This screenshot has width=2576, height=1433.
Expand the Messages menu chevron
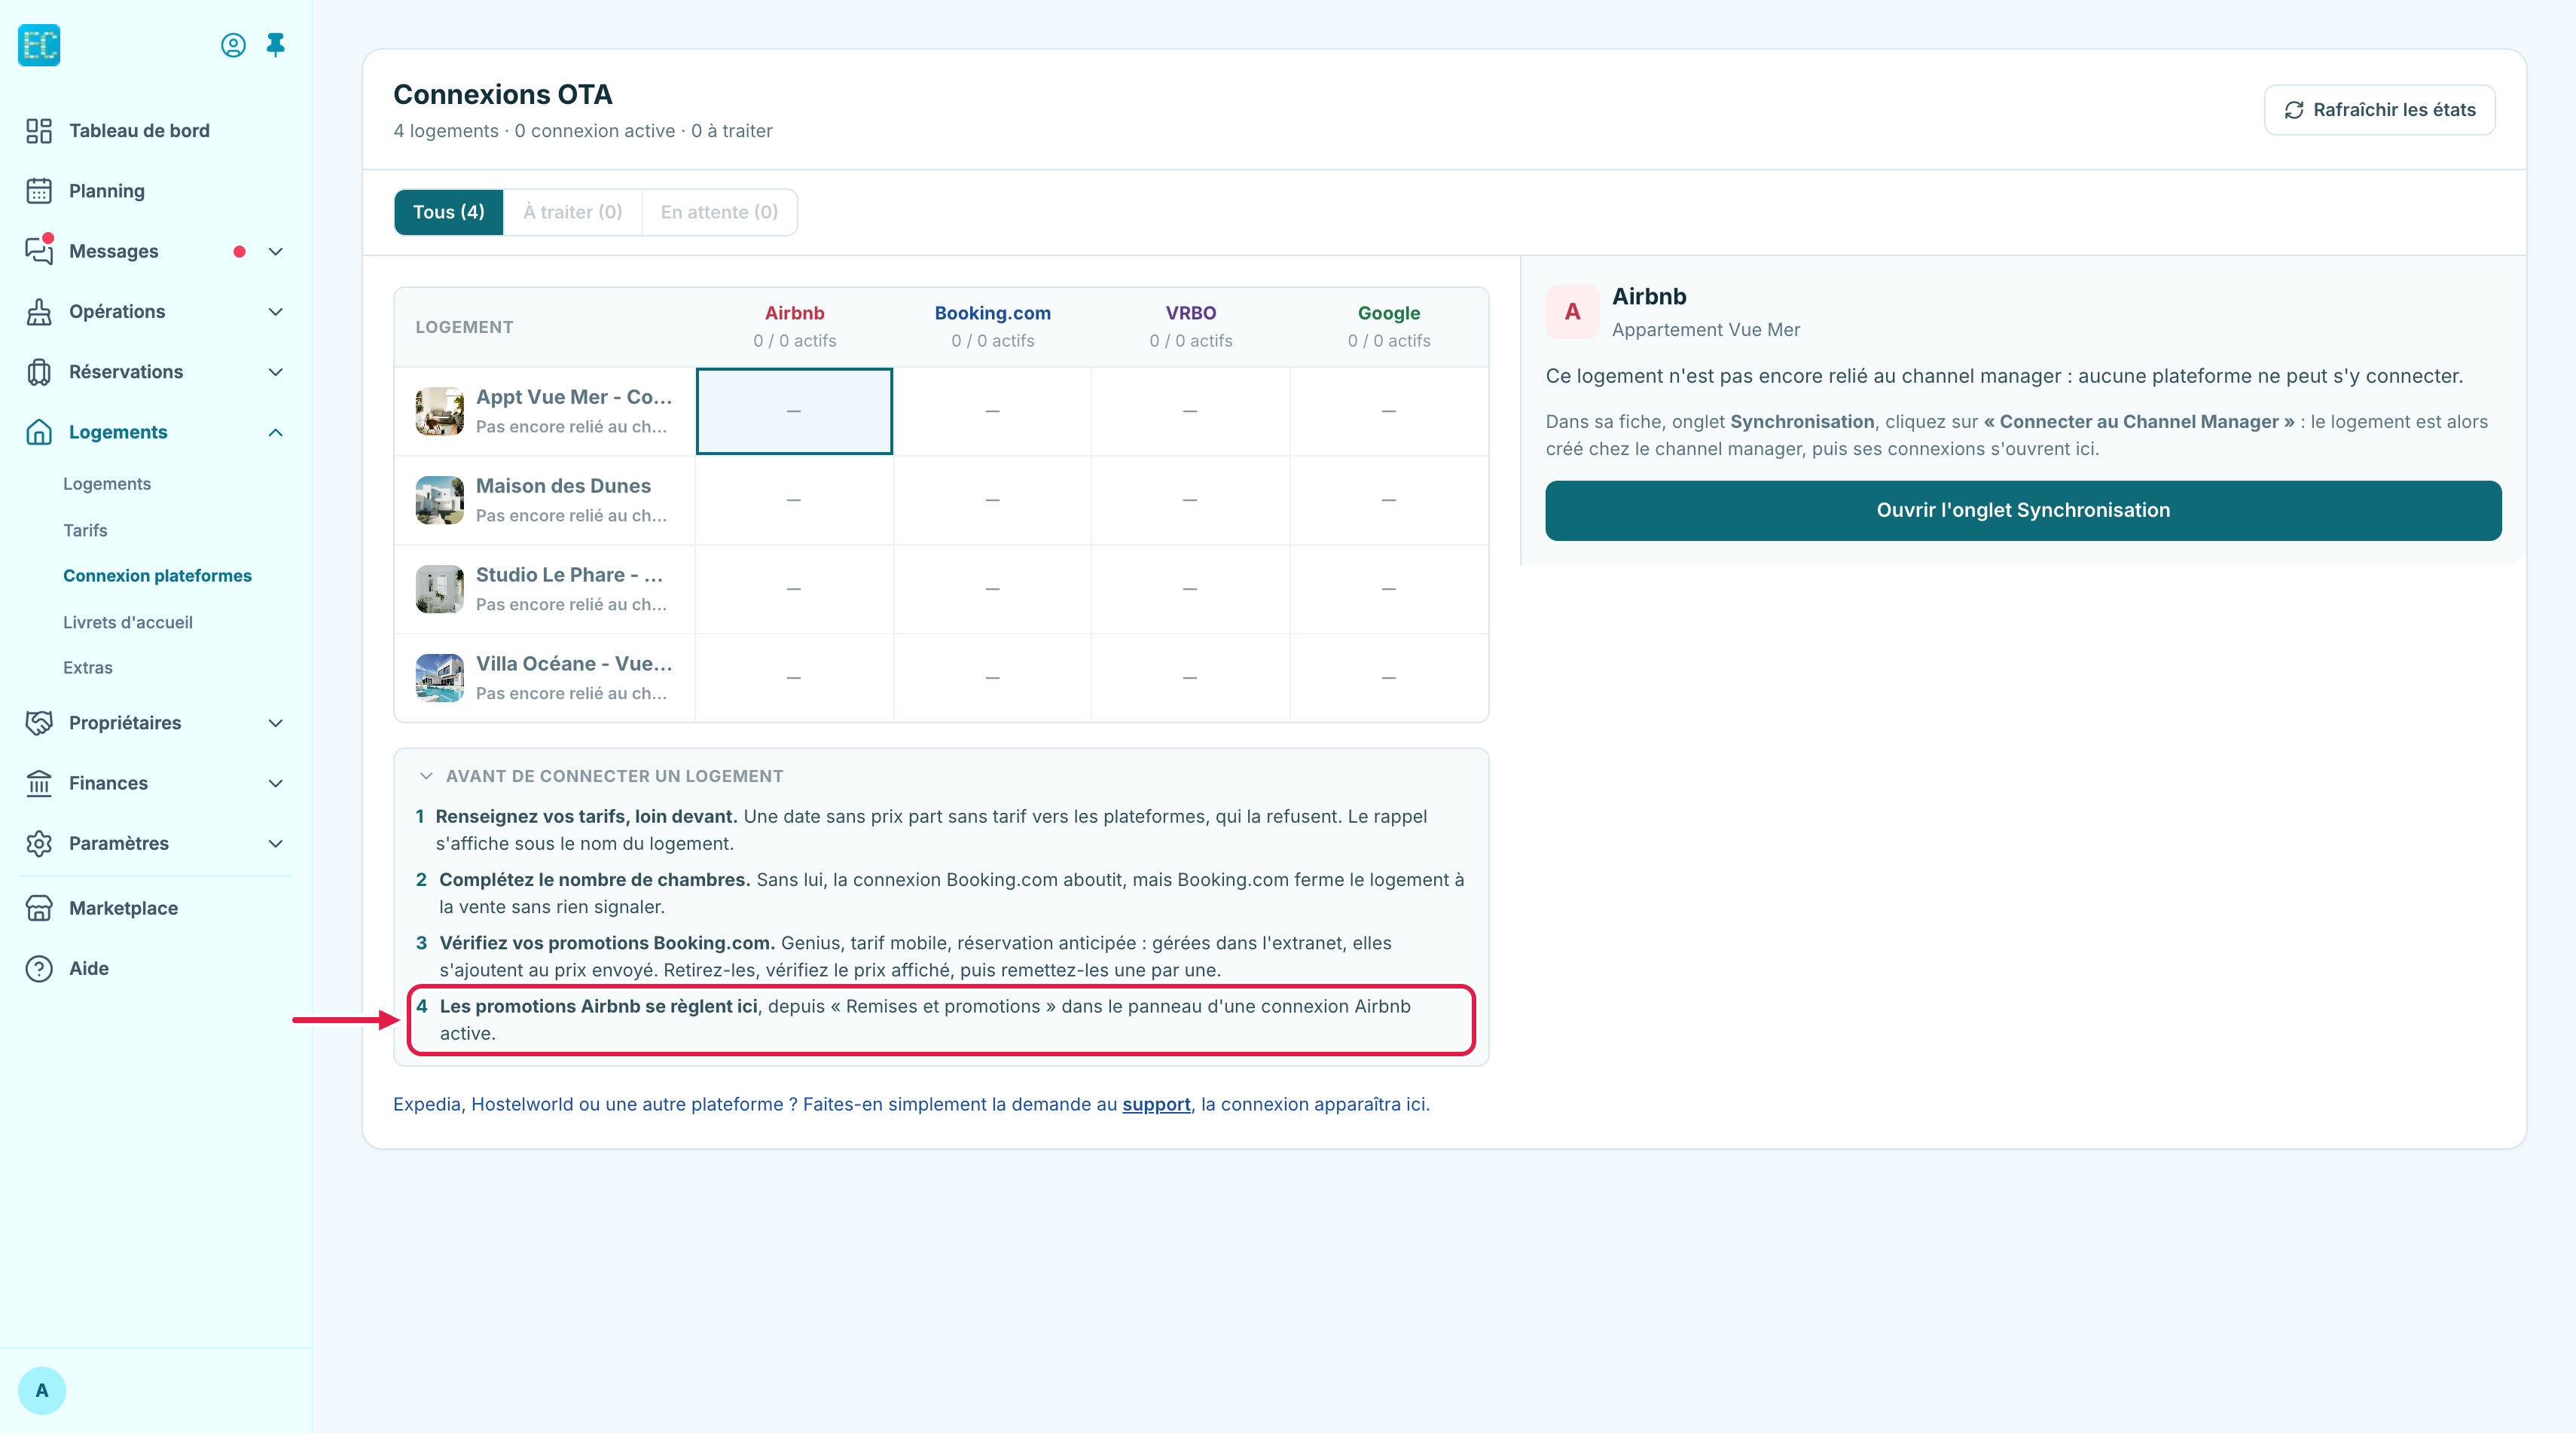click(x=276, y=252)
